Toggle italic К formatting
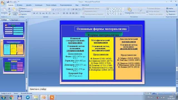The height and width of the screenshot is (100, 178). point(37,13)
